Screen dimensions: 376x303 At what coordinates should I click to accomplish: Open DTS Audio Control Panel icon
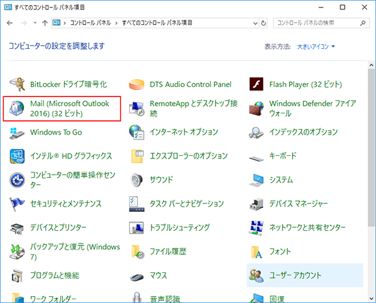click(x=137, y=84)
